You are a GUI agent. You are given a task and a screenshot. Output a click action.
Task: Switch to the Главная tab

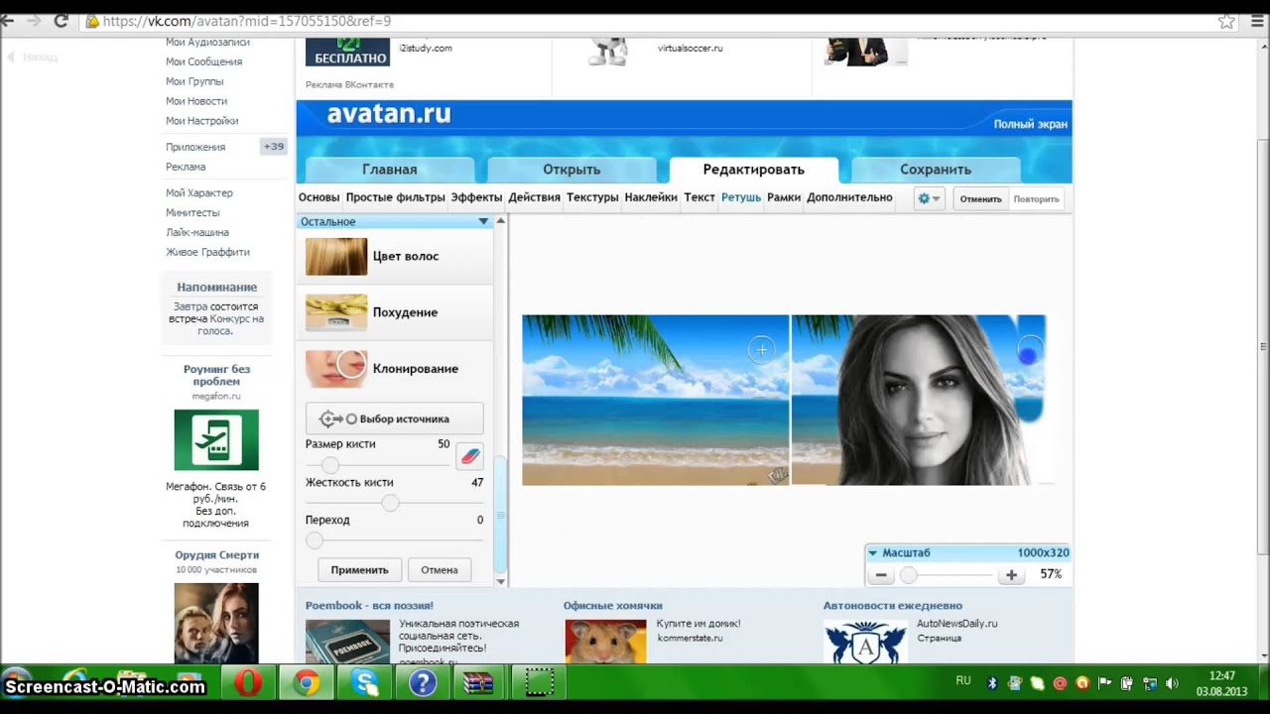(389, 170)
